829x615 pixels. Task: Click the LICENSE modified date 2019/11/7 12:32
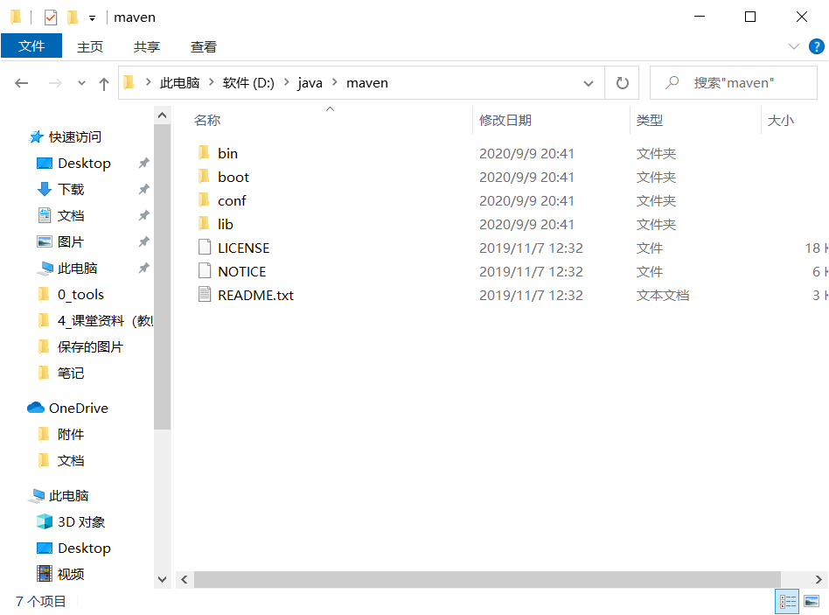pyautogui.click(x=531, y=248)
